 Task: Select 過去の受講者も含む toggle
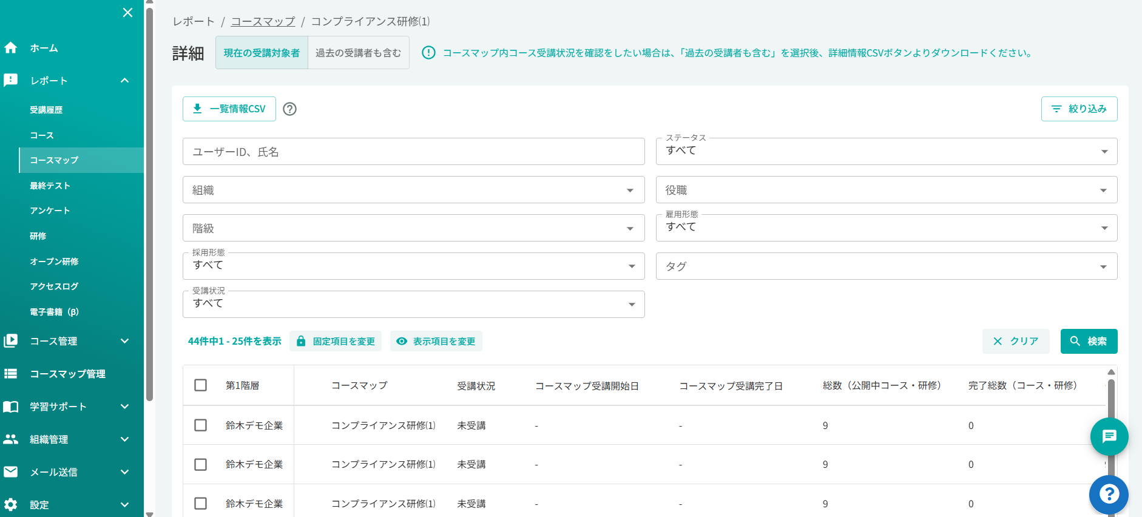(359, 53)
